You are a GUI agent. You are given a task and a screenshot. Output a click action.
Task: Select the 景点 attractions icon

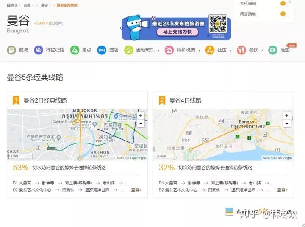coord(75,50)
